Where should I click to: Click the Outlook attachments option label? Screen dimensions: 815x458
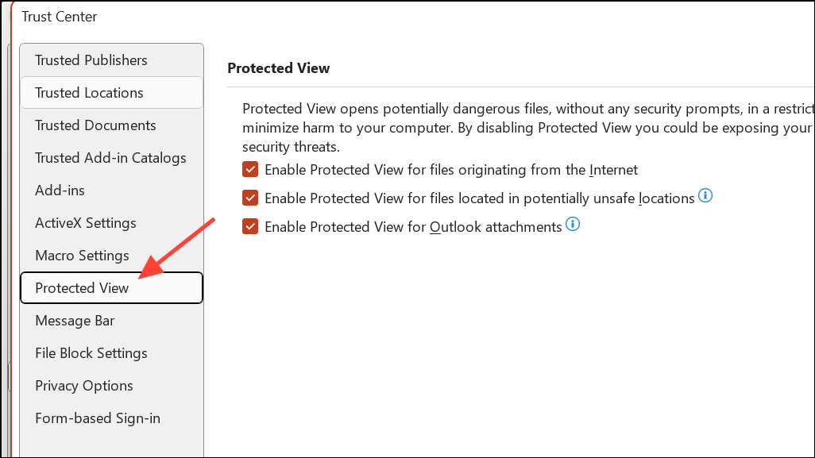[x=413, y=227]
